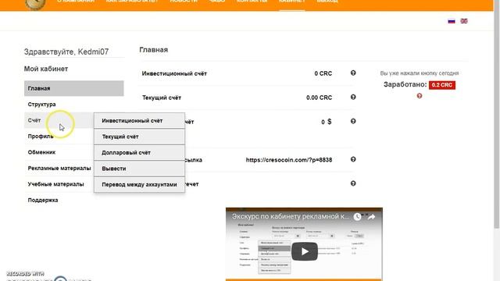Viewport: 500px width, 281px height.
Task: Play the cabinet tour video
Action: 305,251
